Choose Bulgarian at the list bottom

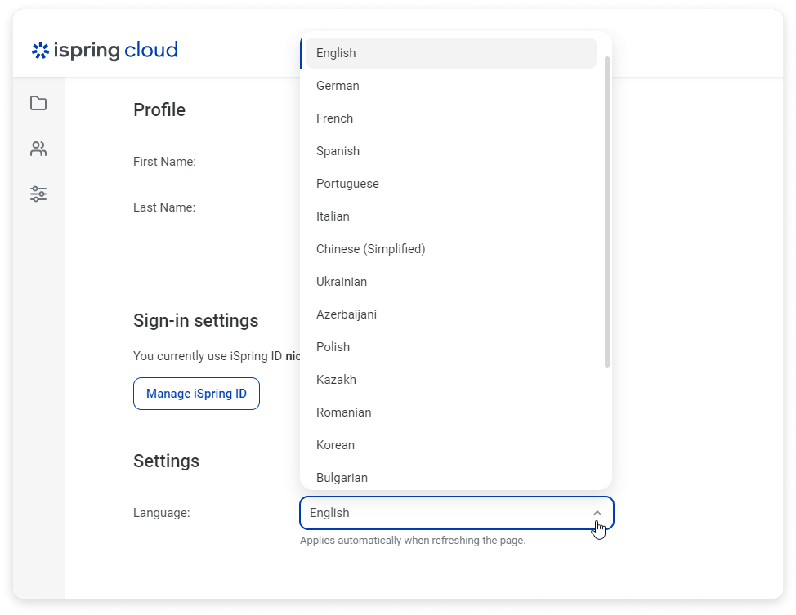point(451,477)
